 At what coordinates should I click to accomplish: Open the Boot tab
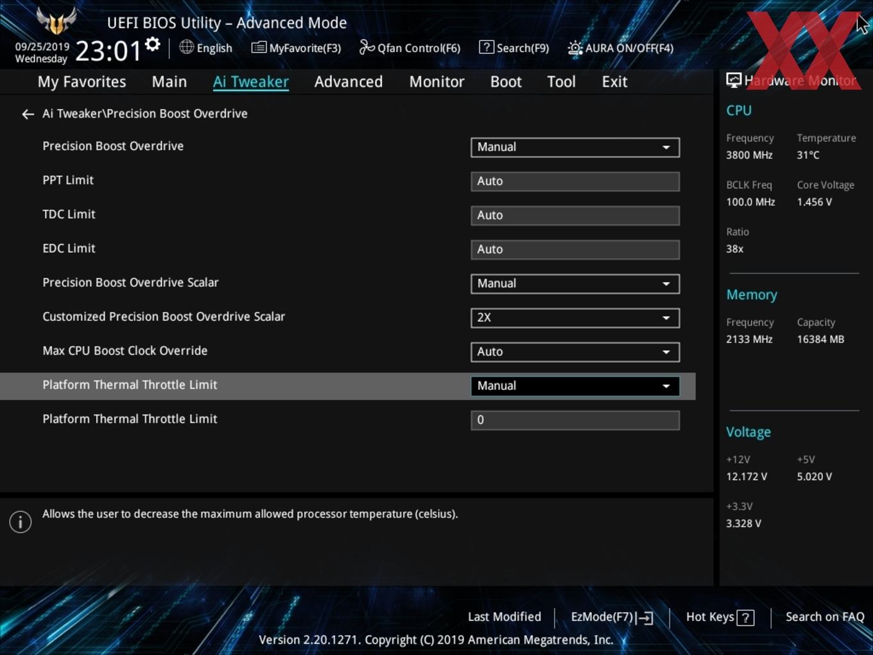pos(506,82)
